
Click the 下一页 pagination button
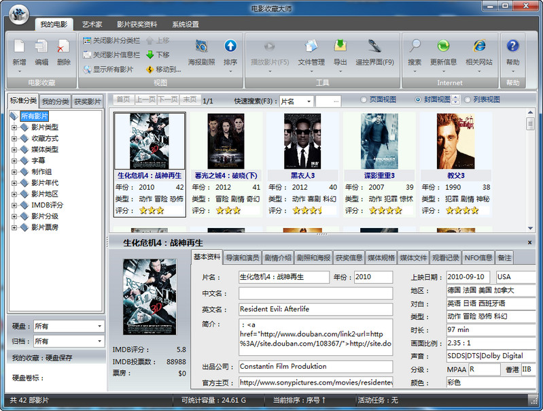(168, 100)
